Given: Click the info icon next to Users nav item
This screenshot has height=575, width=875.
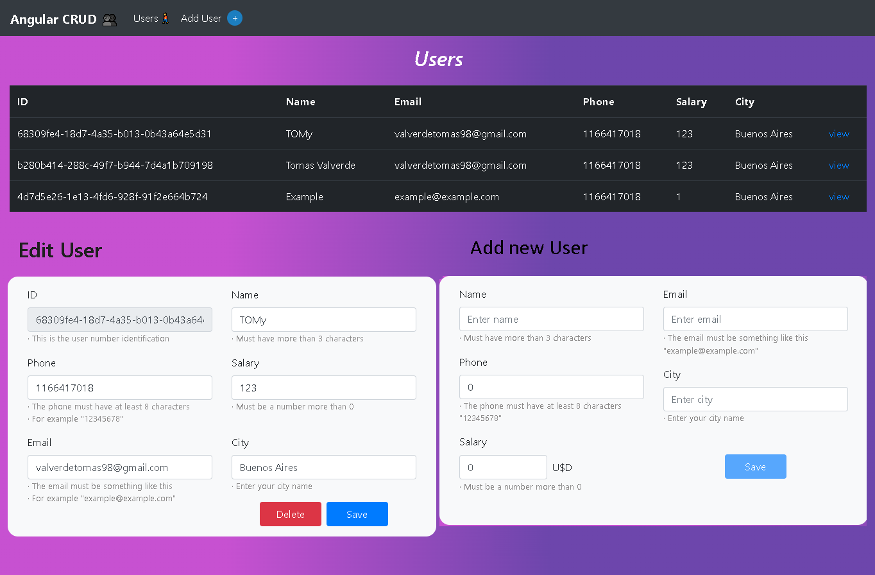Looking at the screenshot, I should pyautogui.click(x=166, y=18).
